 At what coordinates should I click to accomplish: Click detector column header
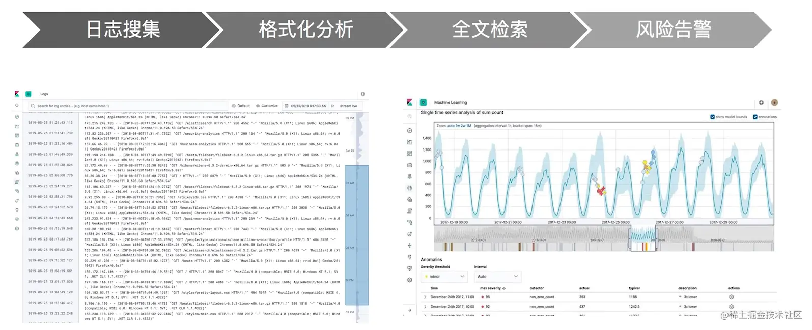click(x=537, y=288)
